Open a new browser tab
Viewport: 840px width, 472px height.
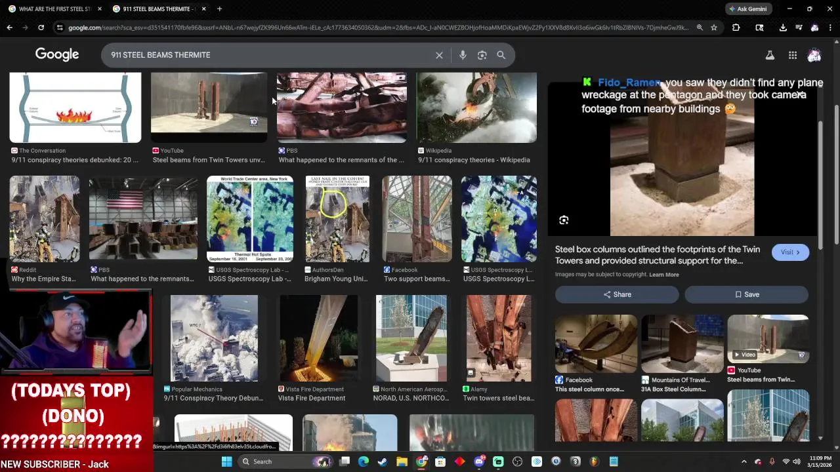tap(219, 9)
